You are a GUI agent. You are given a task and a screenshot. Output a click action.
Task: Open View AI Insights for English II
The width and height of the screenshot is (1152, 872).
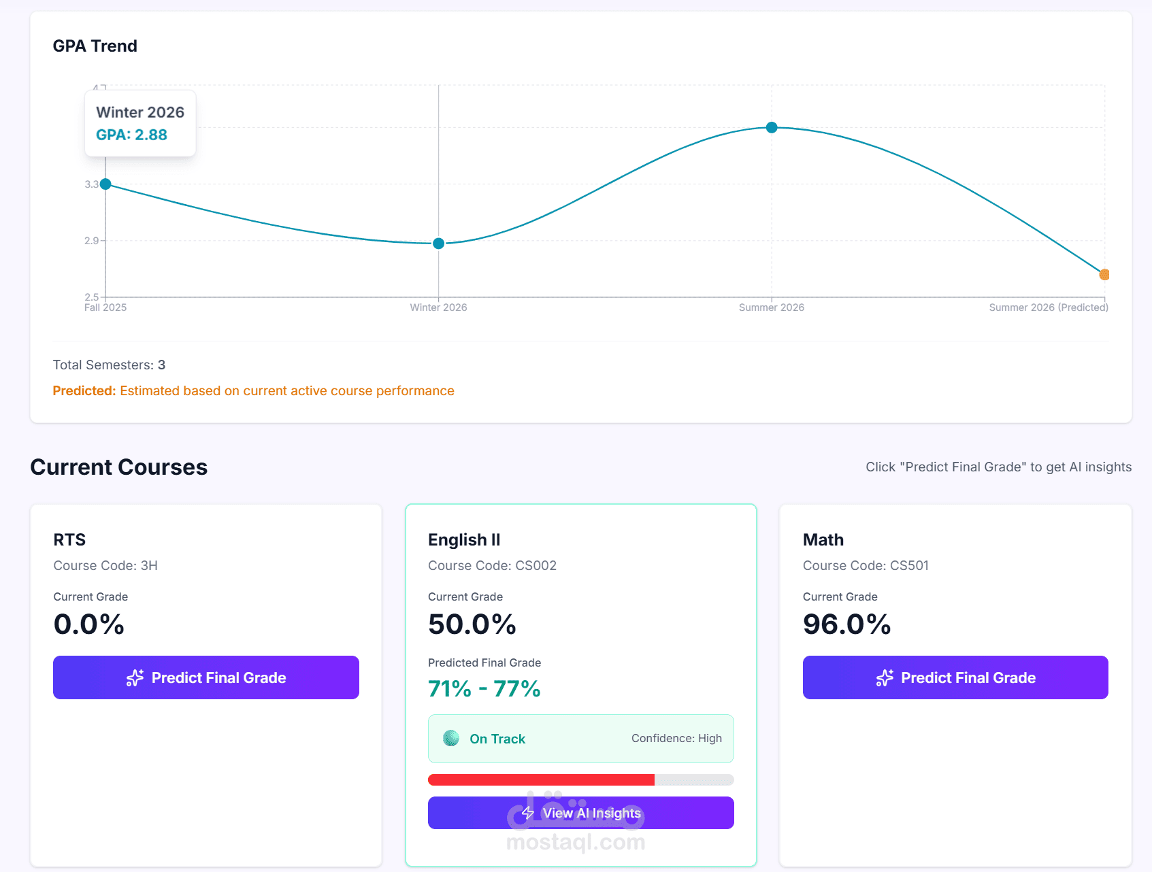coord(581,813)
